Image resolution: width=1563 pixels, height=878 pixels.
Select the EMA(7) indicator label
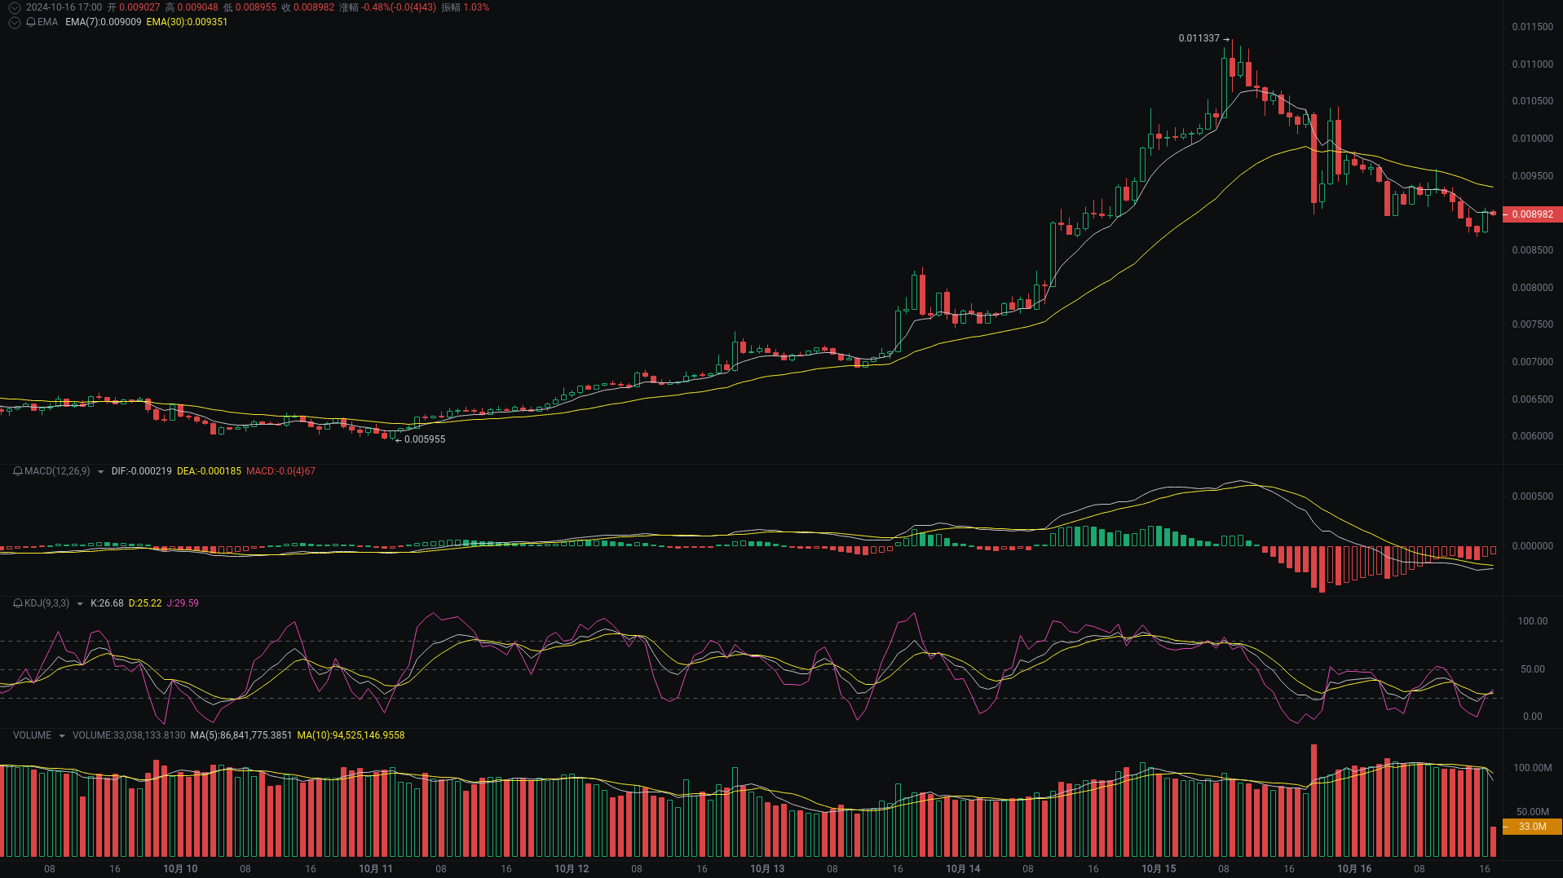(102, 23)
